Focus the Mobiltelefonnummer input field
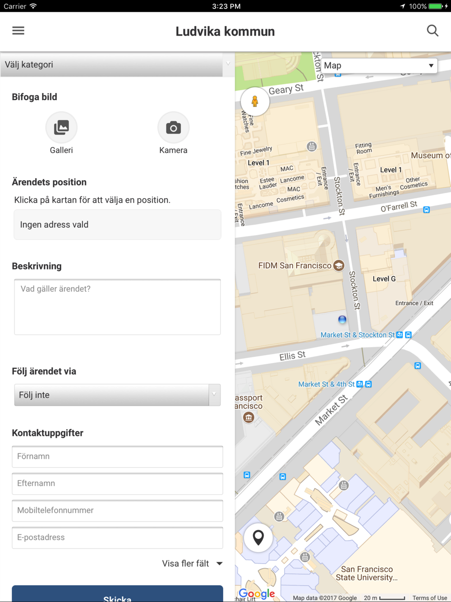 point(117,511)
